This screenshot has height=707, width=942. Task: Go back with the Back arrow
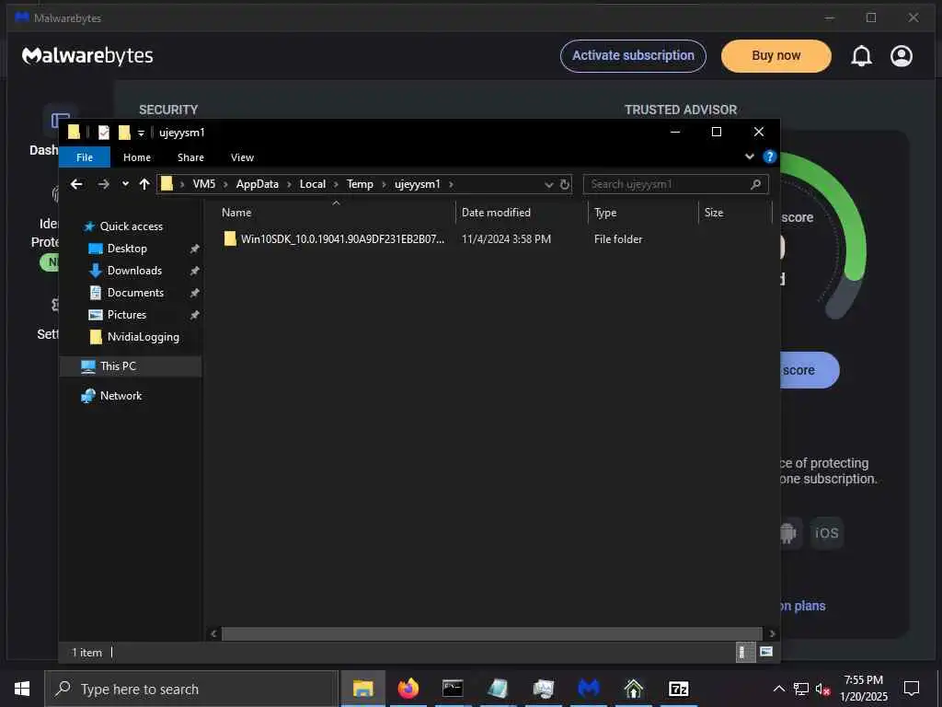(x=76, y=184)
